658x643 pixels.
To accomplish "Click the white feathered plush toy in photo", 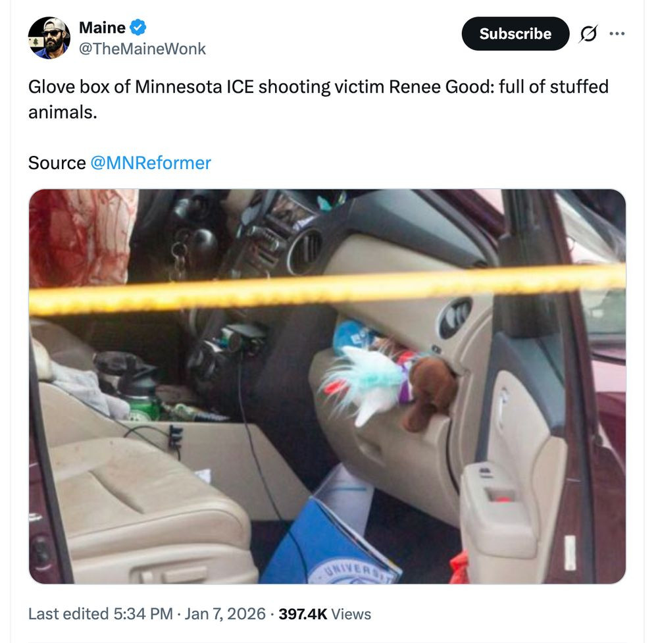I will tap(365, 385).
